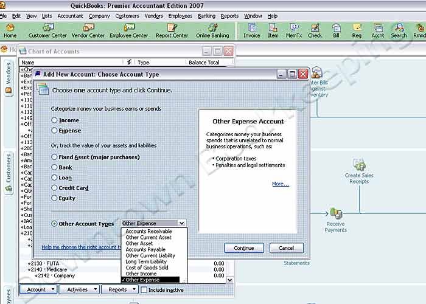Screen dimensions: 426x304
Task: Click the Balance Total column header
Action: click(208, 63)
